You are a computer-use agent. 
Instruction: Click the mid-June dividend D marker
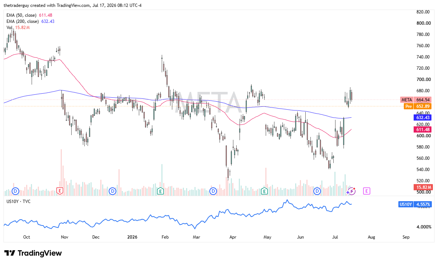click(317, 191)
